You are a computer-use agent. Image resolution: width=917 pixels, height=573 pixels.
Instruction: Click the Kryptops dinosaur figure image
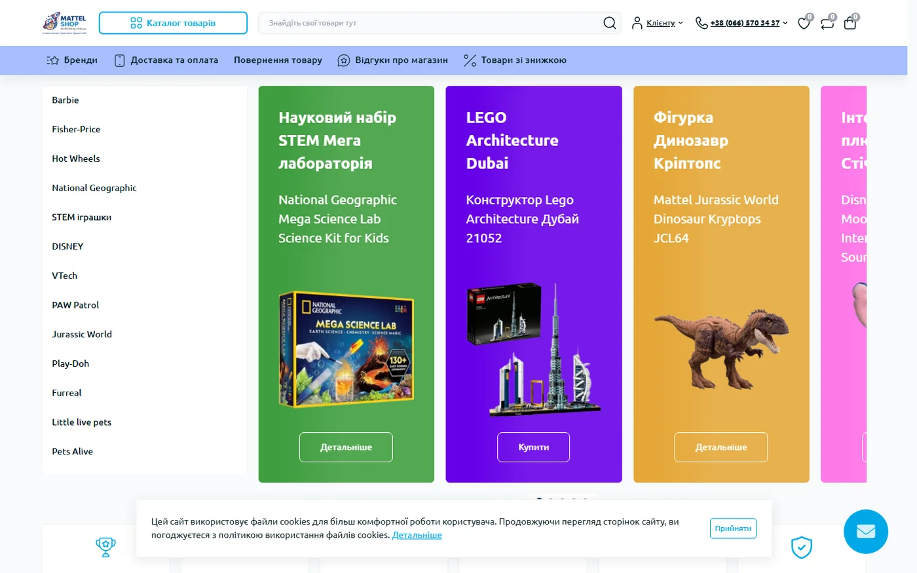(721, 350)
